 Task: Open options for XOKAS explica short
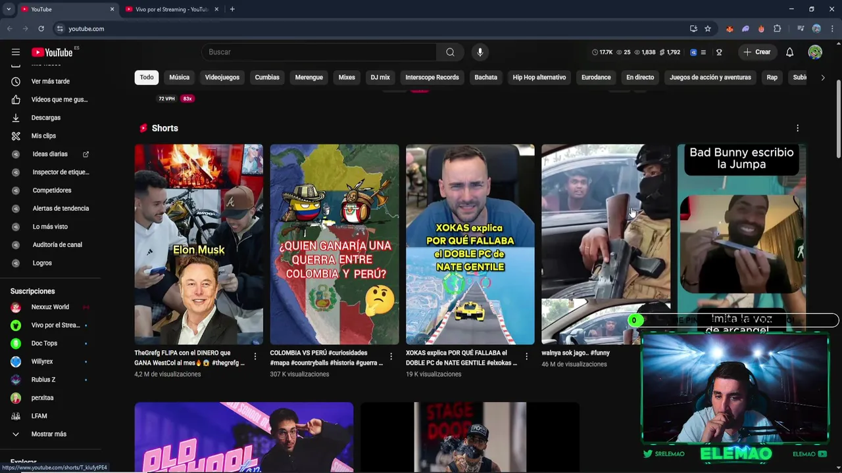point(526,357)
